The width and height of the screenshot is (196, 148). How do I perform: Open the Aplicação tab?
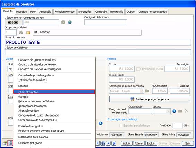click(x=45, y=12)
